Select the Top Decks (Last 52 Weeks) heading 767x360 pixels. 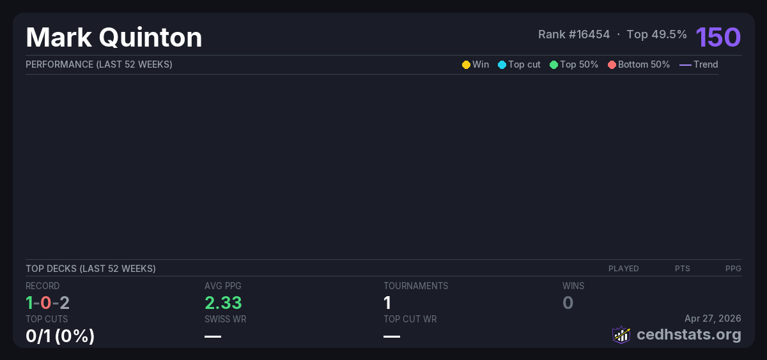[x=90, y=269]
